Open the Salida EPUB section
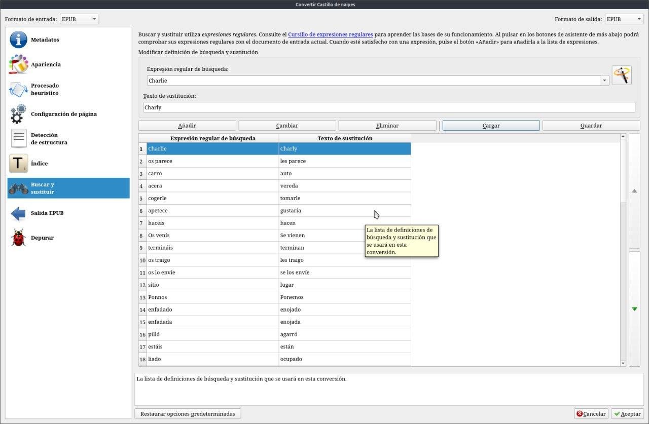This screenshot has width=649, height=424. click(x=68, y=213)
